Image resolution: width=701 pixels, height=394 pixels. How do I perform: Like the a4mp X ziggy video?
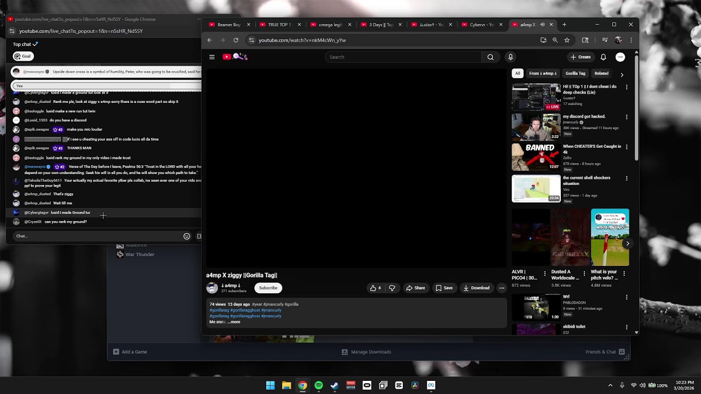(375, 288)
